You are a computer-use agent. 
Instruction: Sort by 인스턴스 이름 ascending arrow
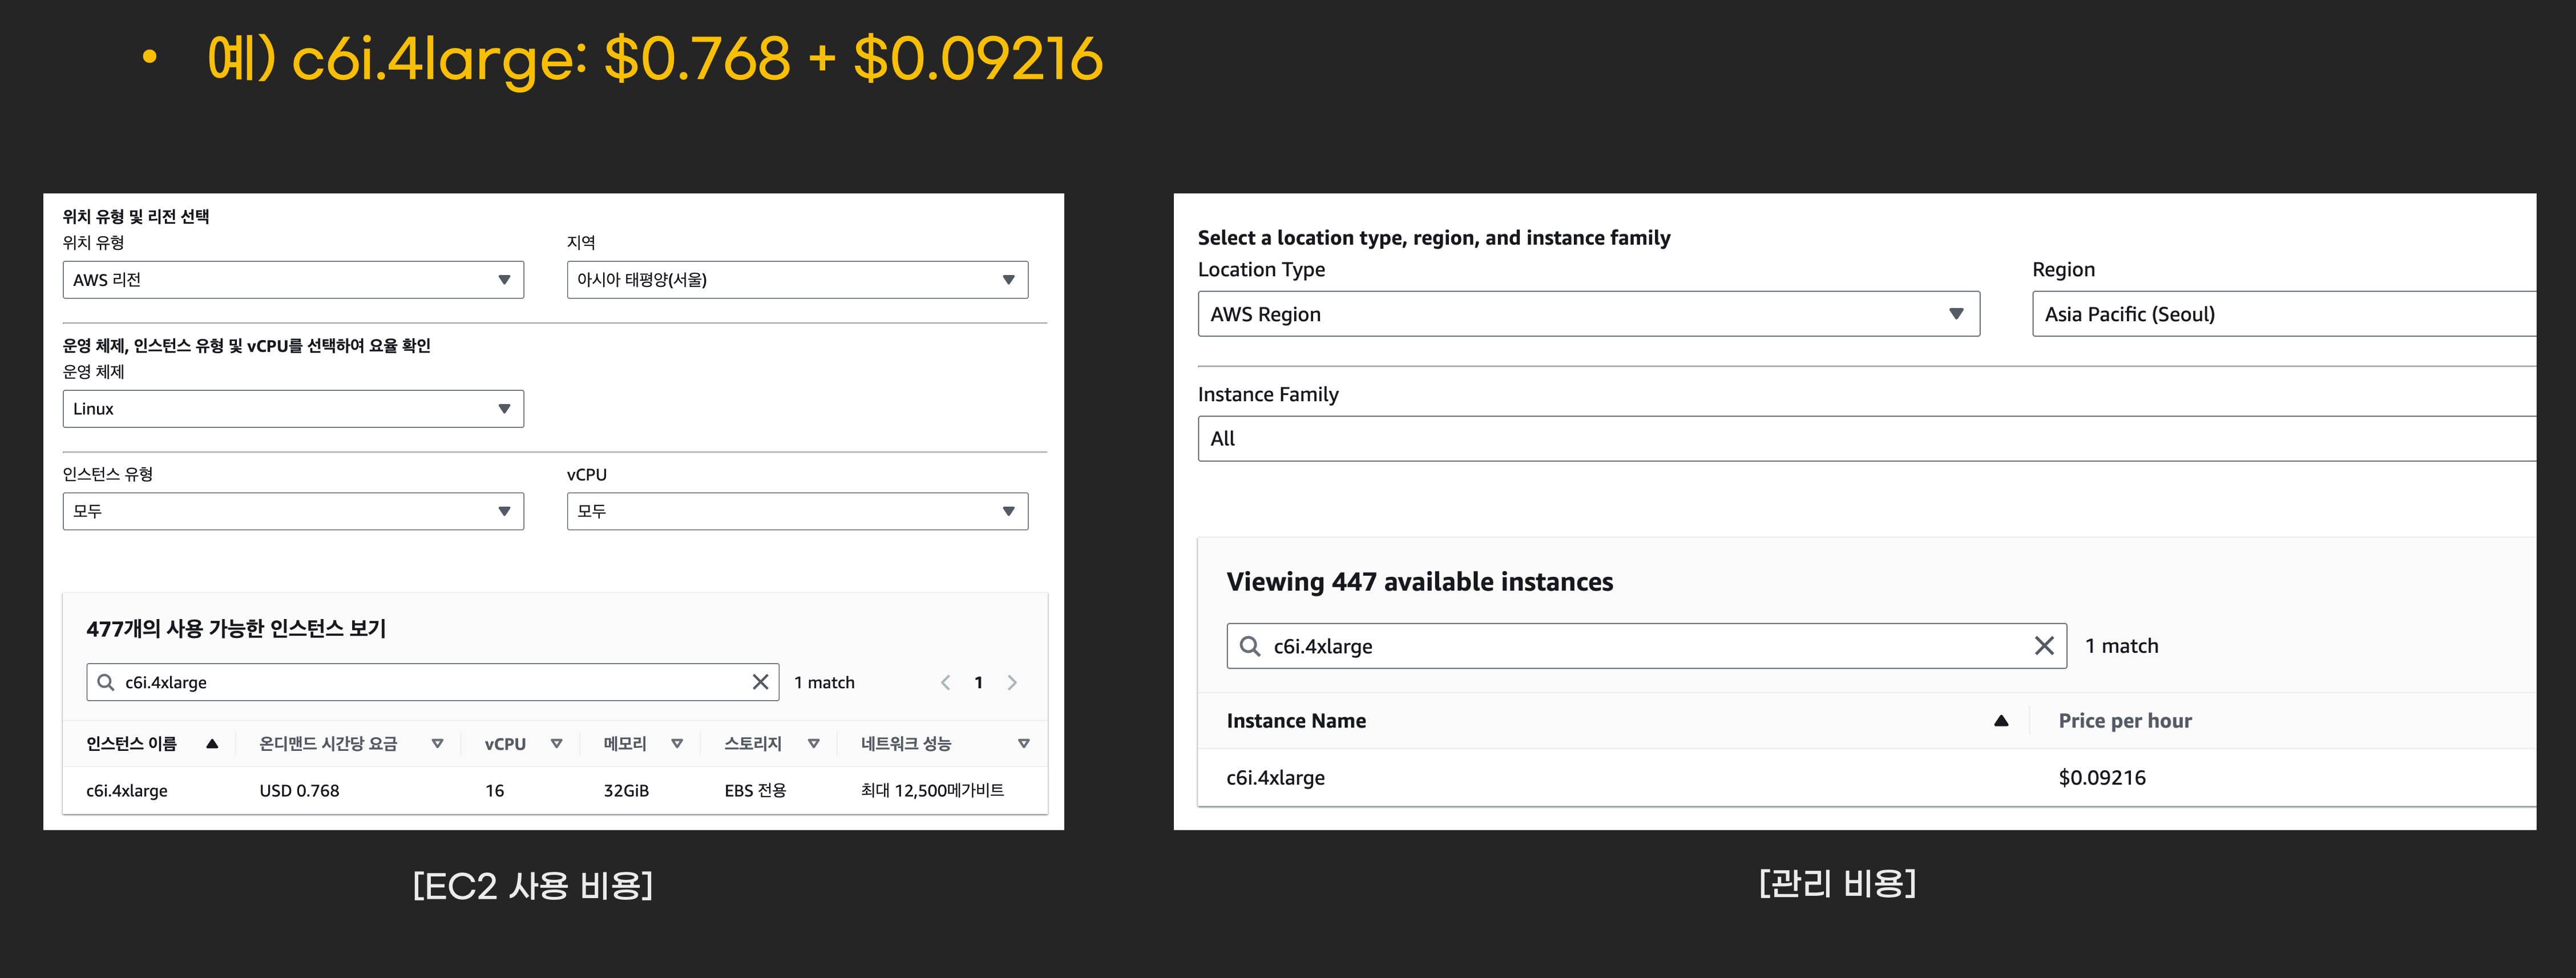pos(212,743)
